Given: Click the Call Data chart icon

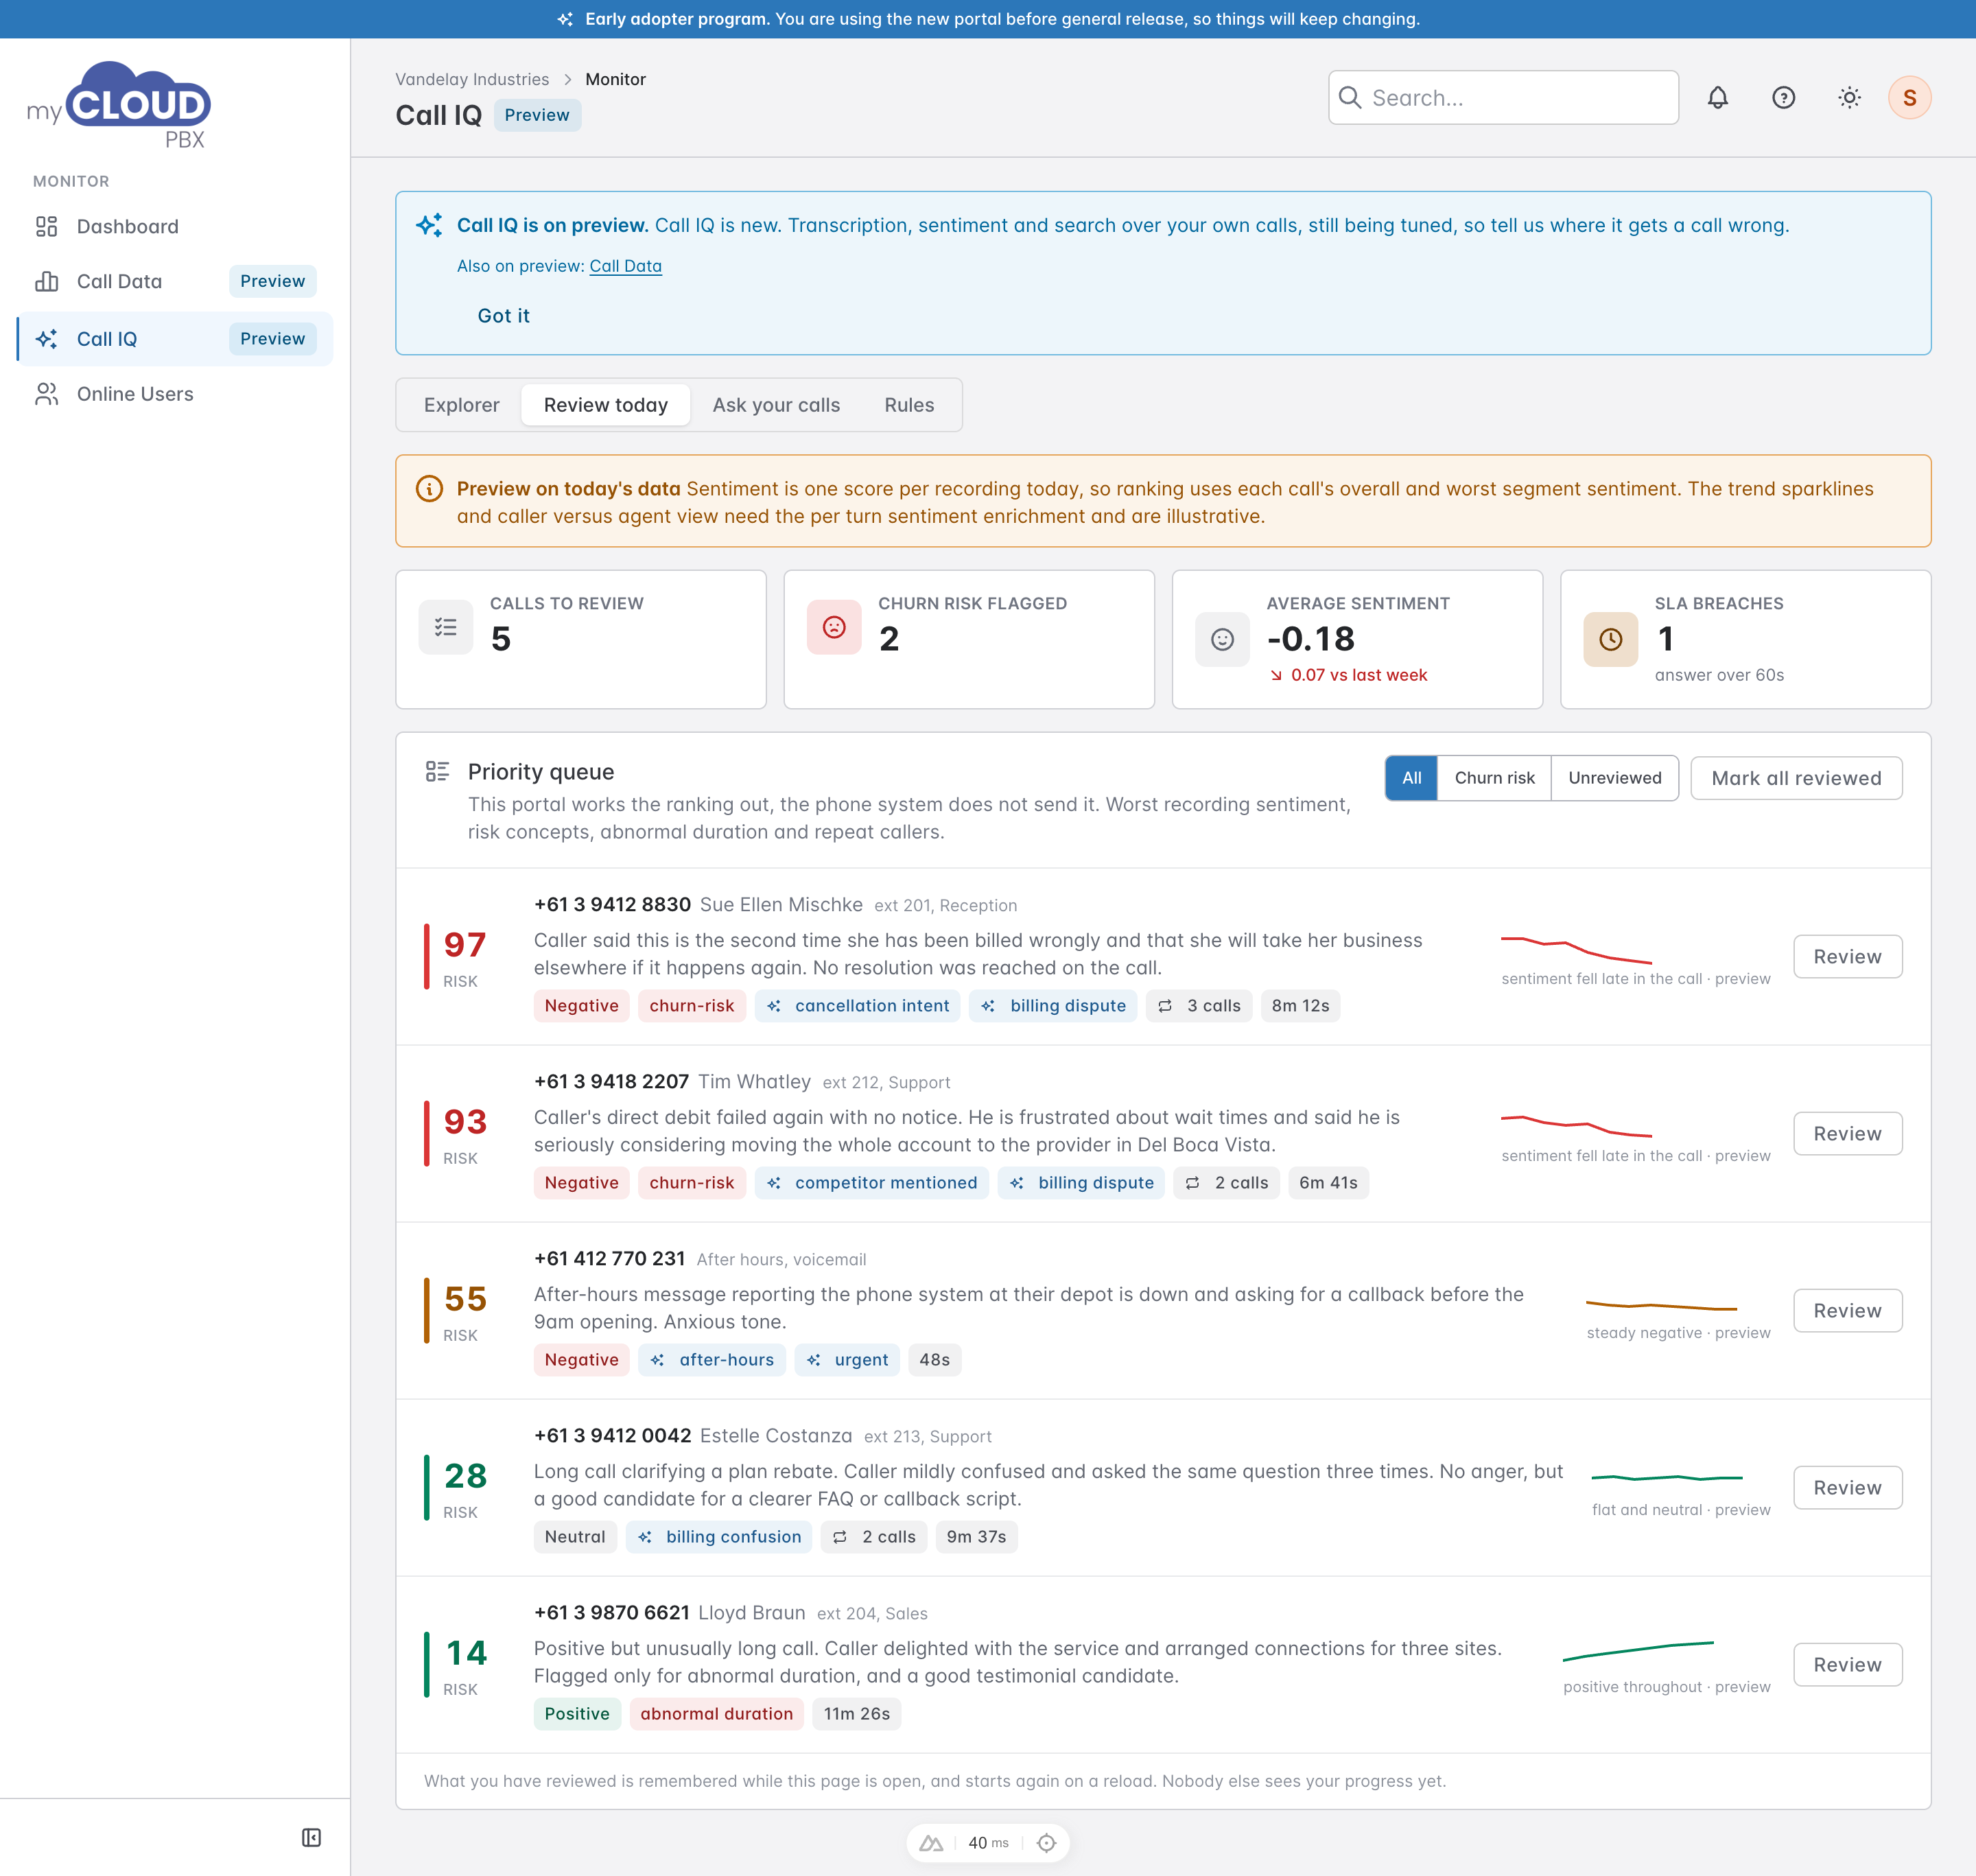Looking at the screenshot, I should 46,282.
